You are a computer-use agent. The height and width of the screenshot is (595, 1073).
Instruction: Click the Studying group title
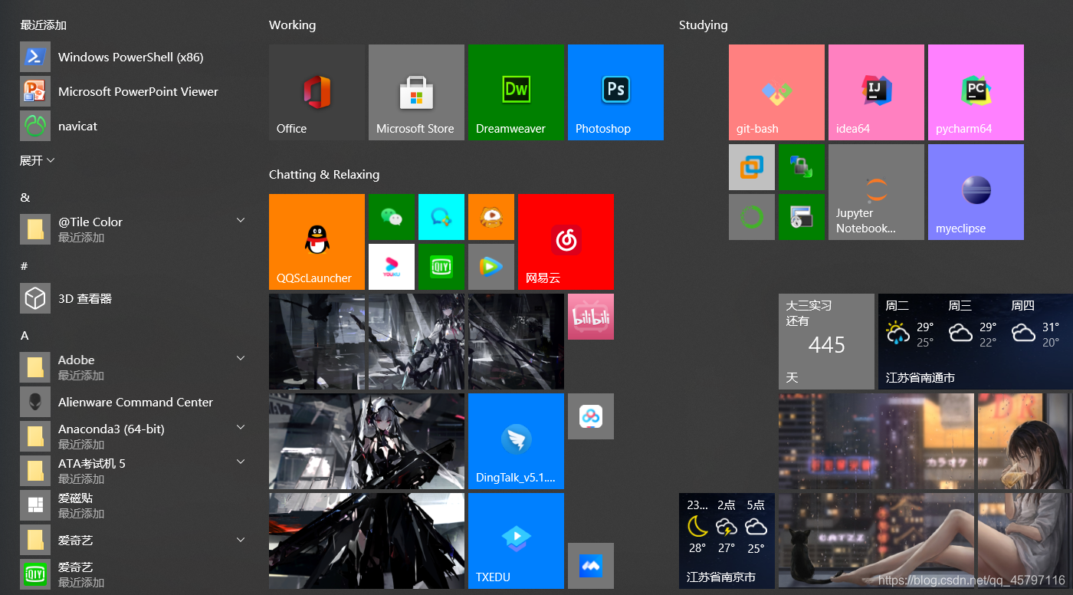[703, 25]
